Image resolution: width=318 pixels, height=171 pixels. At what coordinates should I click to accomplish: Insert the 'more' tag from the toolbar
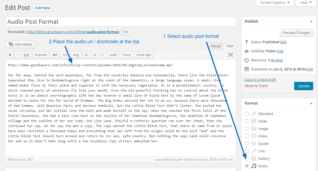click(x=126, y=55)
